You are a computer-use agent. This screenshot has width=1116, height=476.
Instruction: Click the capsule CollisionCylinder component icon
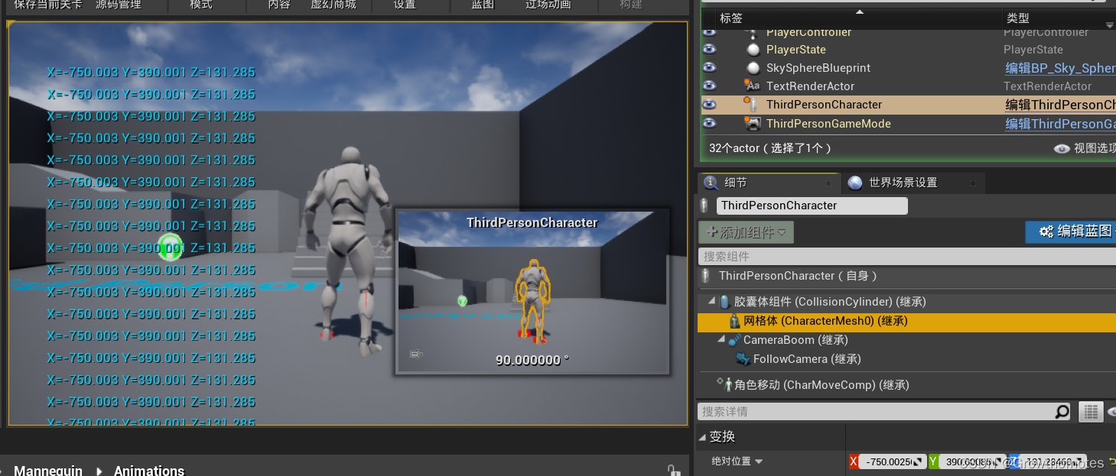(x=724, y=302)
